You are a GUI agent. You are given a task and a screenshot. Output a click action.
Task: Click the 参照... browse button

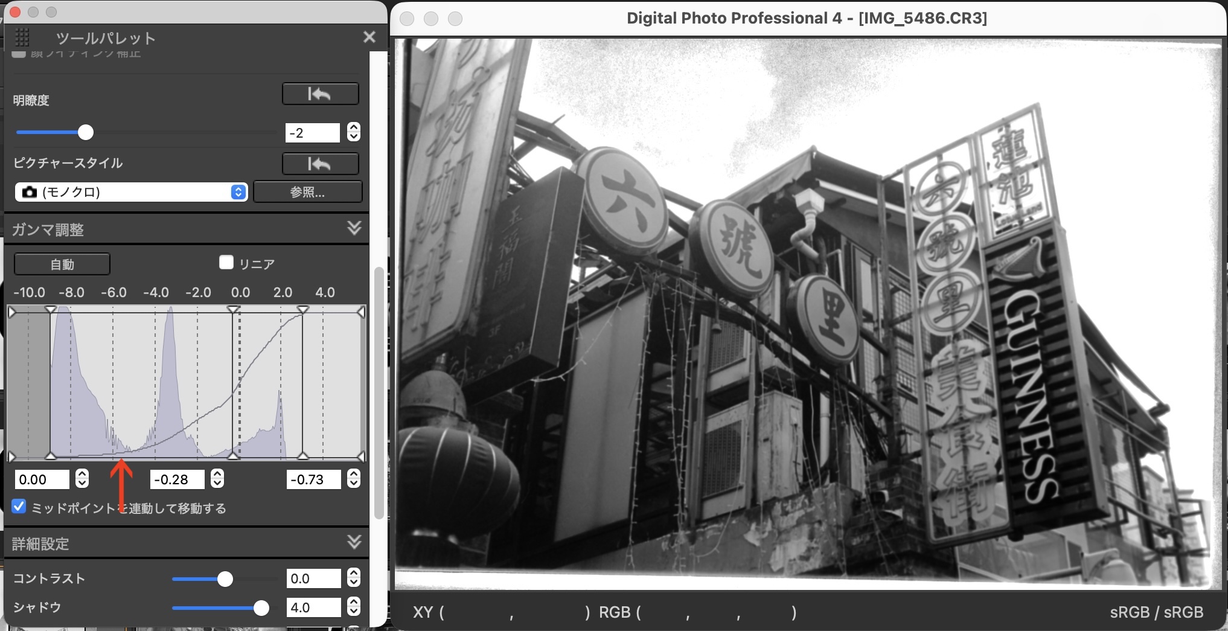308,192
